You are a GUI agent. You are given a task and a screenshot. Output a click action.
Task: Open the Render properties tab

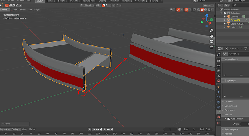pos(219,61)
